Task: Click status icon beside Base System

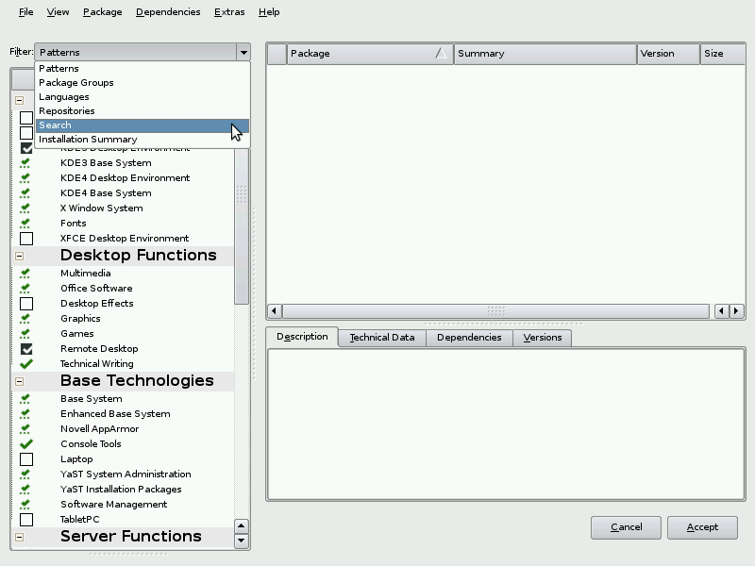Action: (25, 399)
